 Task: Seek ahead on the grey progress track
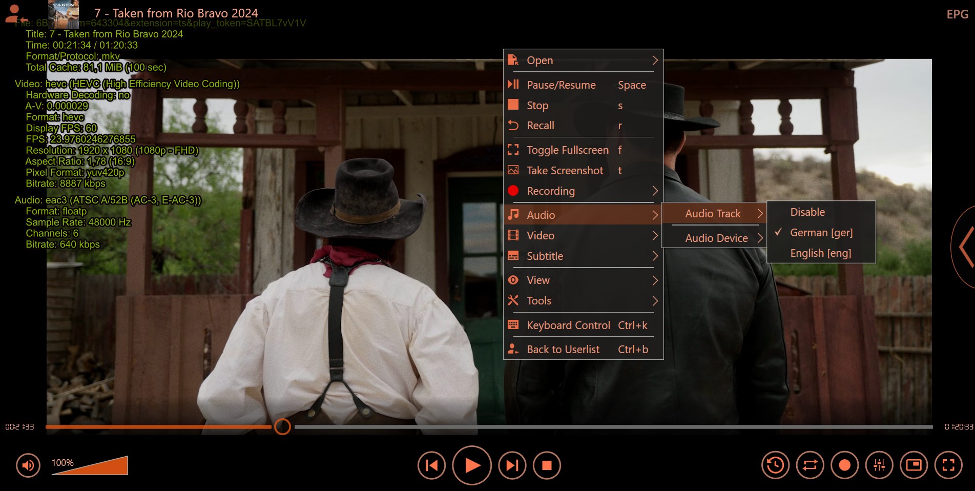pyautogui.click(x=613, y=426)
